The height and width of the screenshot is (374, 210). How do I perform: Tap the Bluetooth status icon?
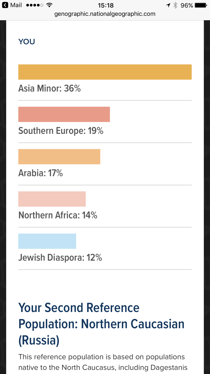point(175,5)
